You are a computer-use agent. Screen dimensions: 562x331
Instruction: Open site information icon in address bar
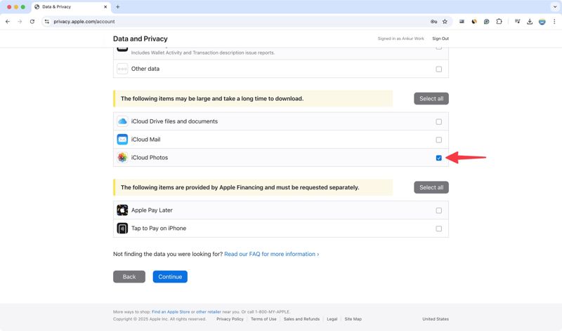(x=47, y=22)
